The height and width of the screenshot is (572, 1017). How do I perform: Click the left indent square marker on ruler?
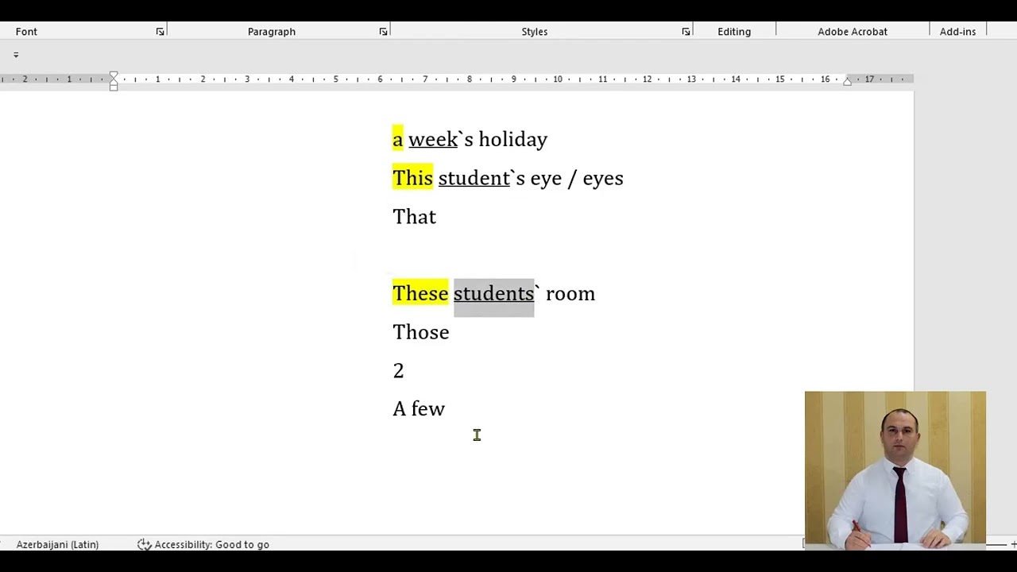tap(114, 87)
